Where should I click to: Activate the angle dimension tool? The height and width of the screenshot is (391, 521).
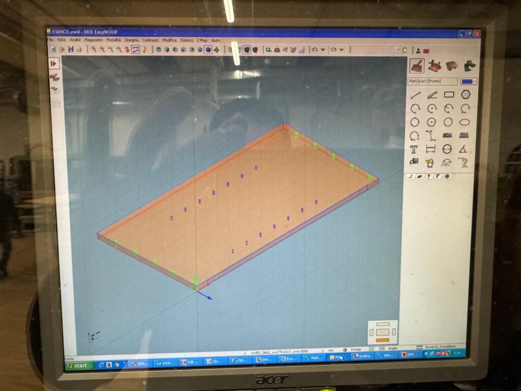click(462, 149)
